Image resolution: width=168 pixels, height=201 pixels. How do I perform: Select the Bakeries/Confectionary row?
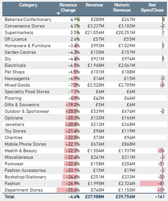[84, 19]
